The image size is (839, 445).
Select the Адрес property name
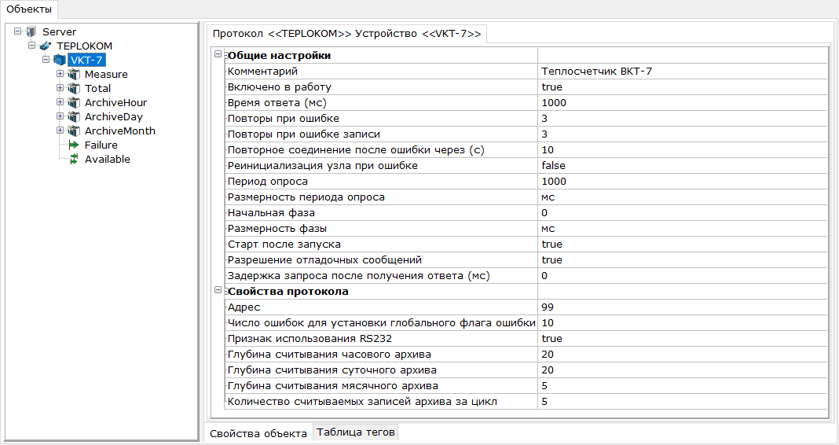click(244, 307)
